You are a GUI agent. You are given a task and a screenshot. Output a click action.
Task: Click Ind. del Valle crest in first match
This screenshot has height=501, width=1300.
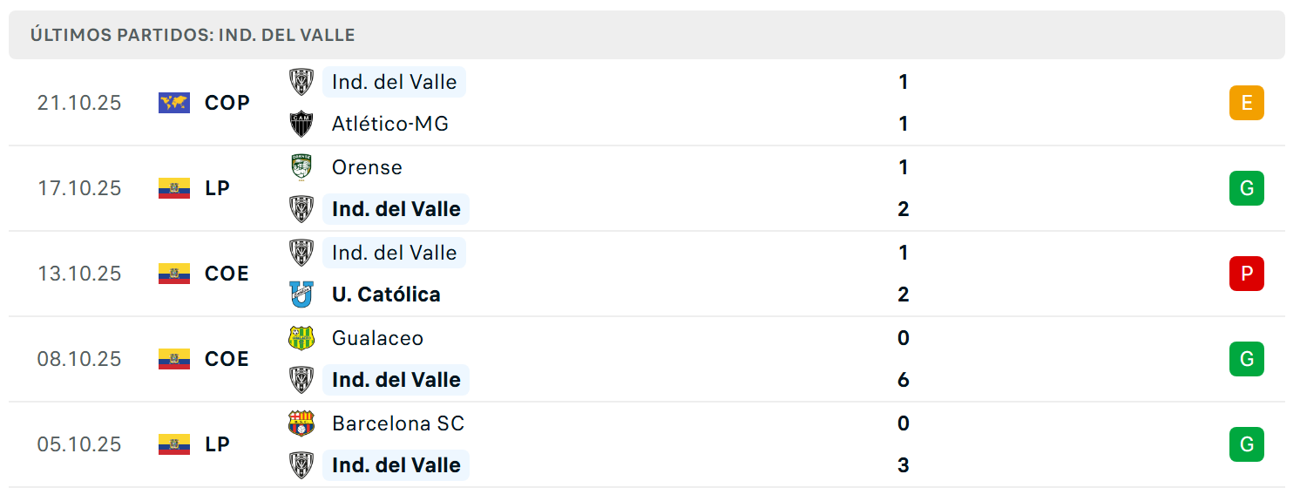tap(301, 82)
